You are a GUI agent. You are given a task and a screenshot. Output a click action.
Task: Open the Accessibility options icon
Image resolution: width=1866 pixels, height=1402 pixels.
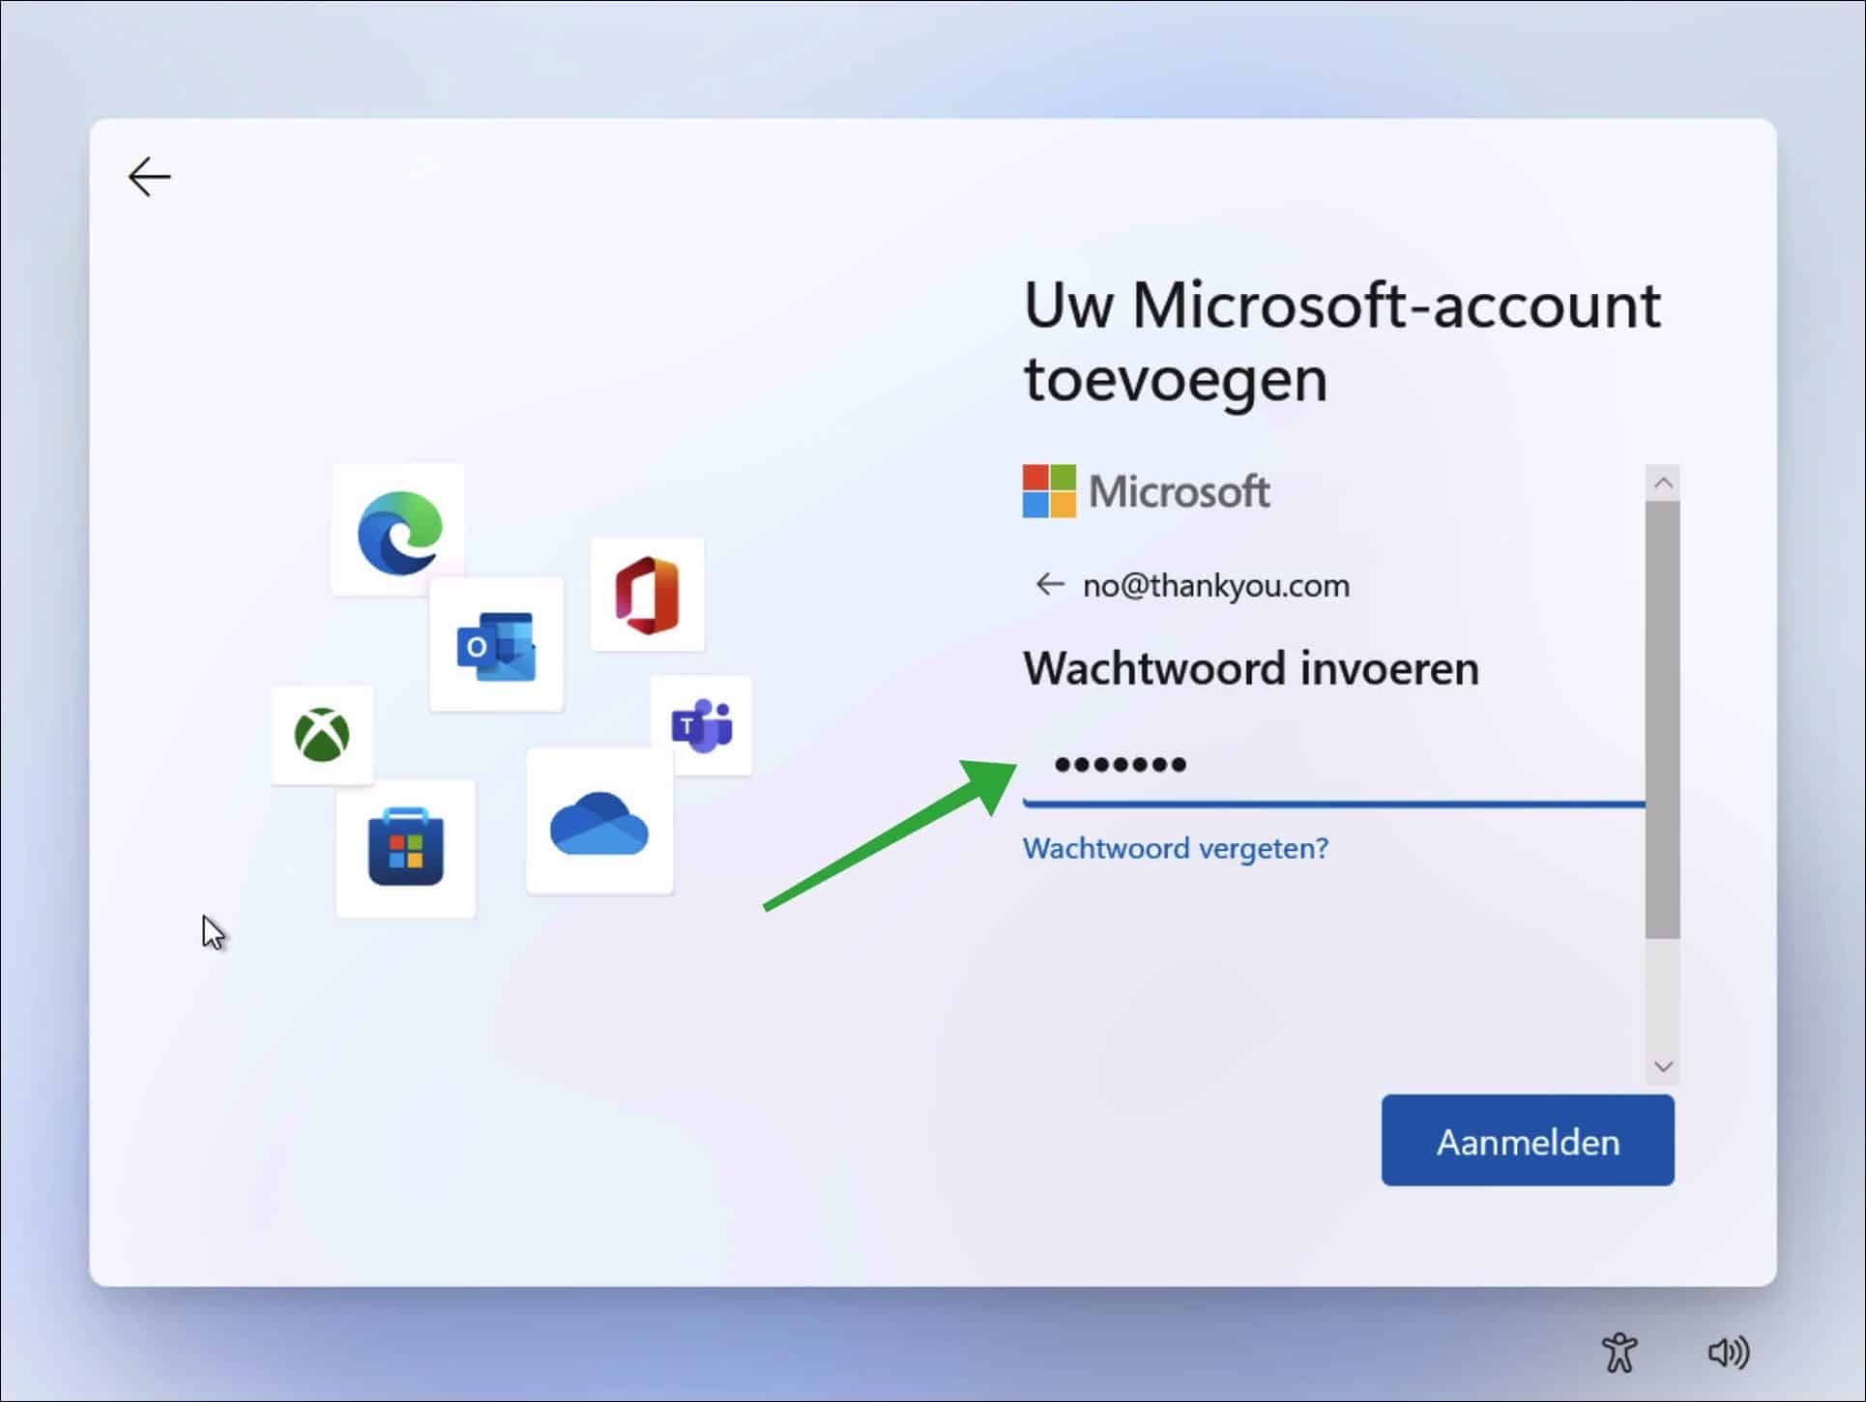pos(1619,1352)
